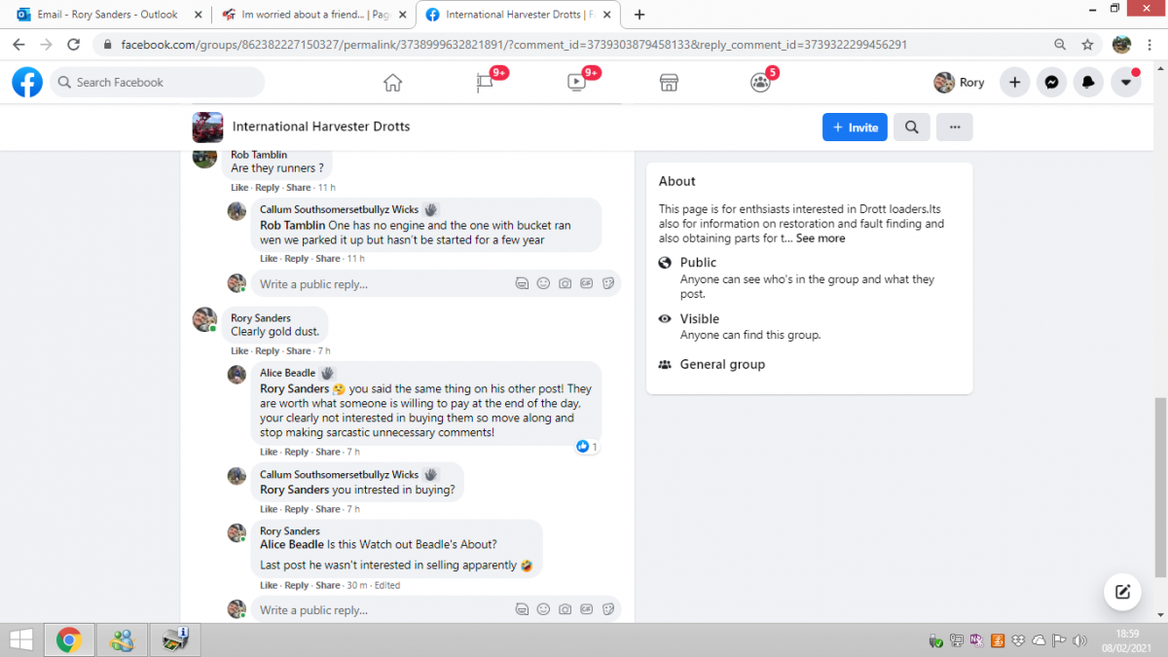Reload the page in Chrome
The height and width of the screenshot is (657, 1168).
(x=73, y=45)
